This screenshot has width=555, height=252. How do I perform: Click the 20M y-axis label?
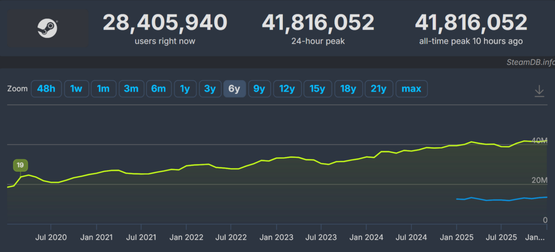click(539, 180)
